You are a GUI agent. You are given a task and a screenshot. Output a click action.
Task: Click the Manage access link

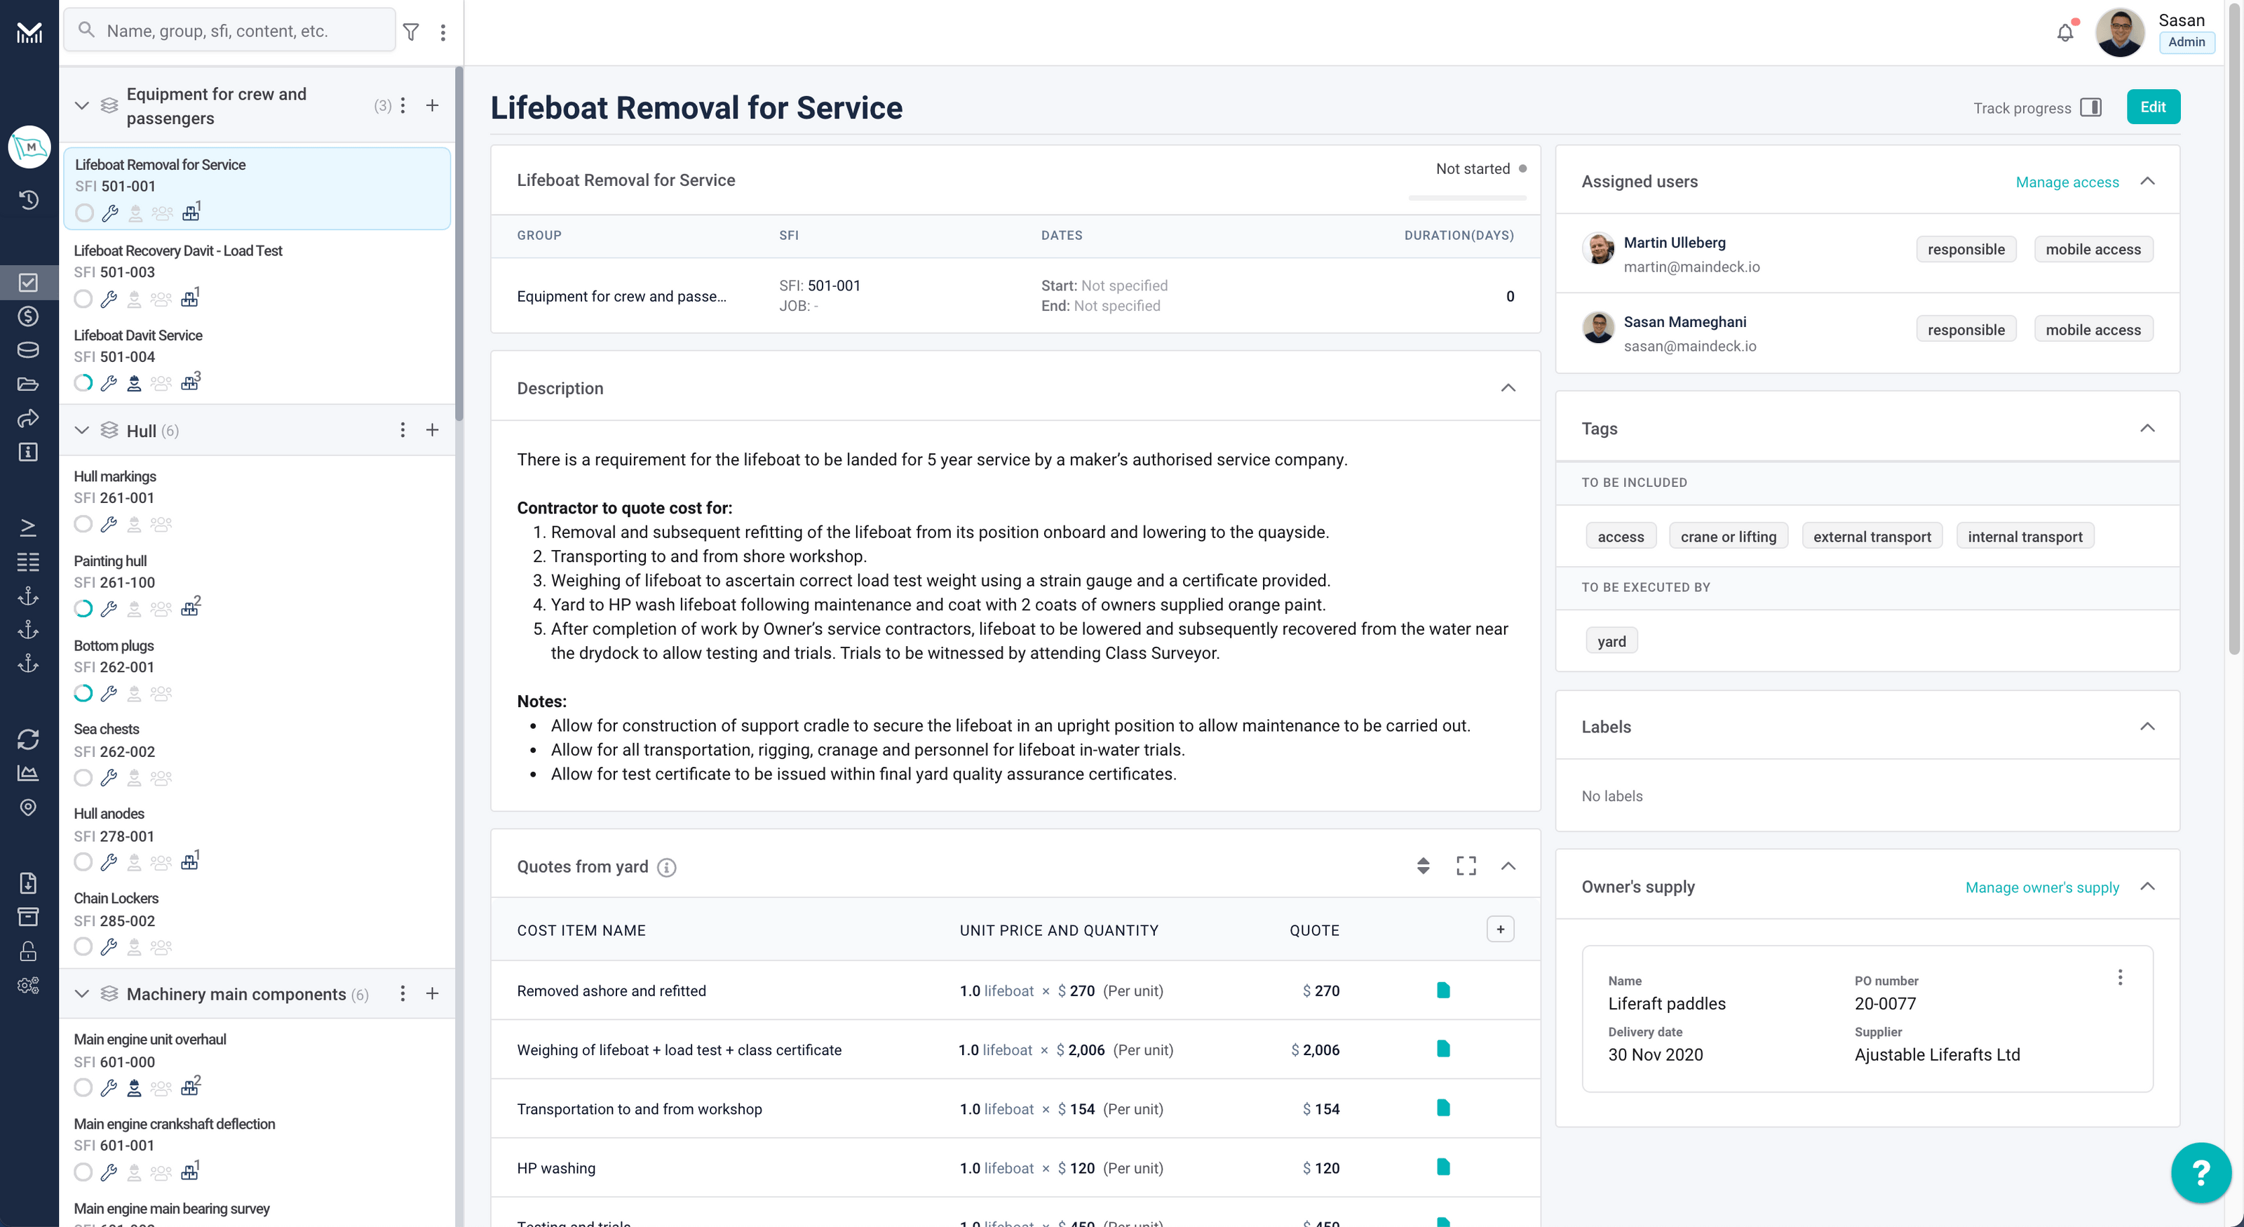(x=2067, y=181)
